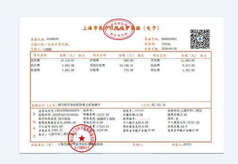Click the blurred 住院号 value
This screenshot has height=164, width=238.
(139, 111)
